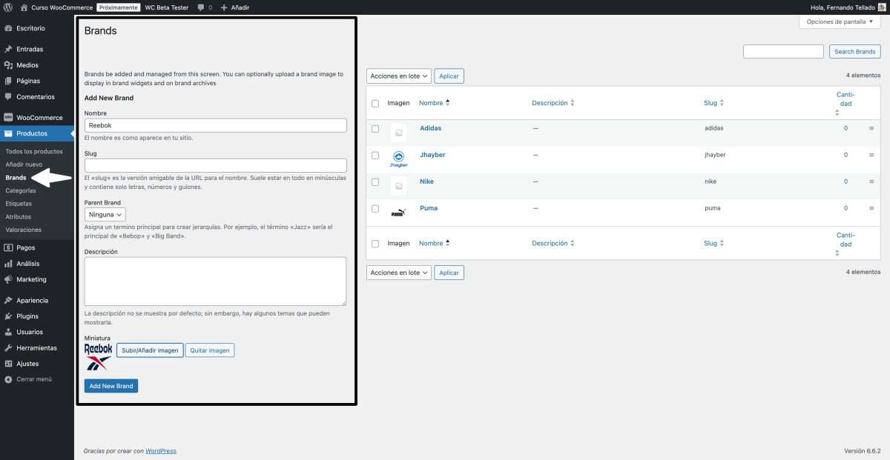890x460 pixels.
Task: Collapse menu with Cerrar menú icon
Action: (8, 379)
